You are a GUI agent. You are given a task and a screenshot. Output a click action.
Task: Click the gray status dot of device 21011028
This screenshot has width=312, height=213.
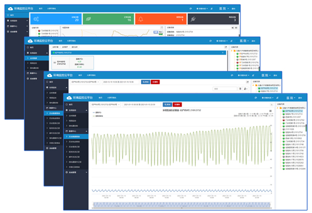tap(284, 129)
